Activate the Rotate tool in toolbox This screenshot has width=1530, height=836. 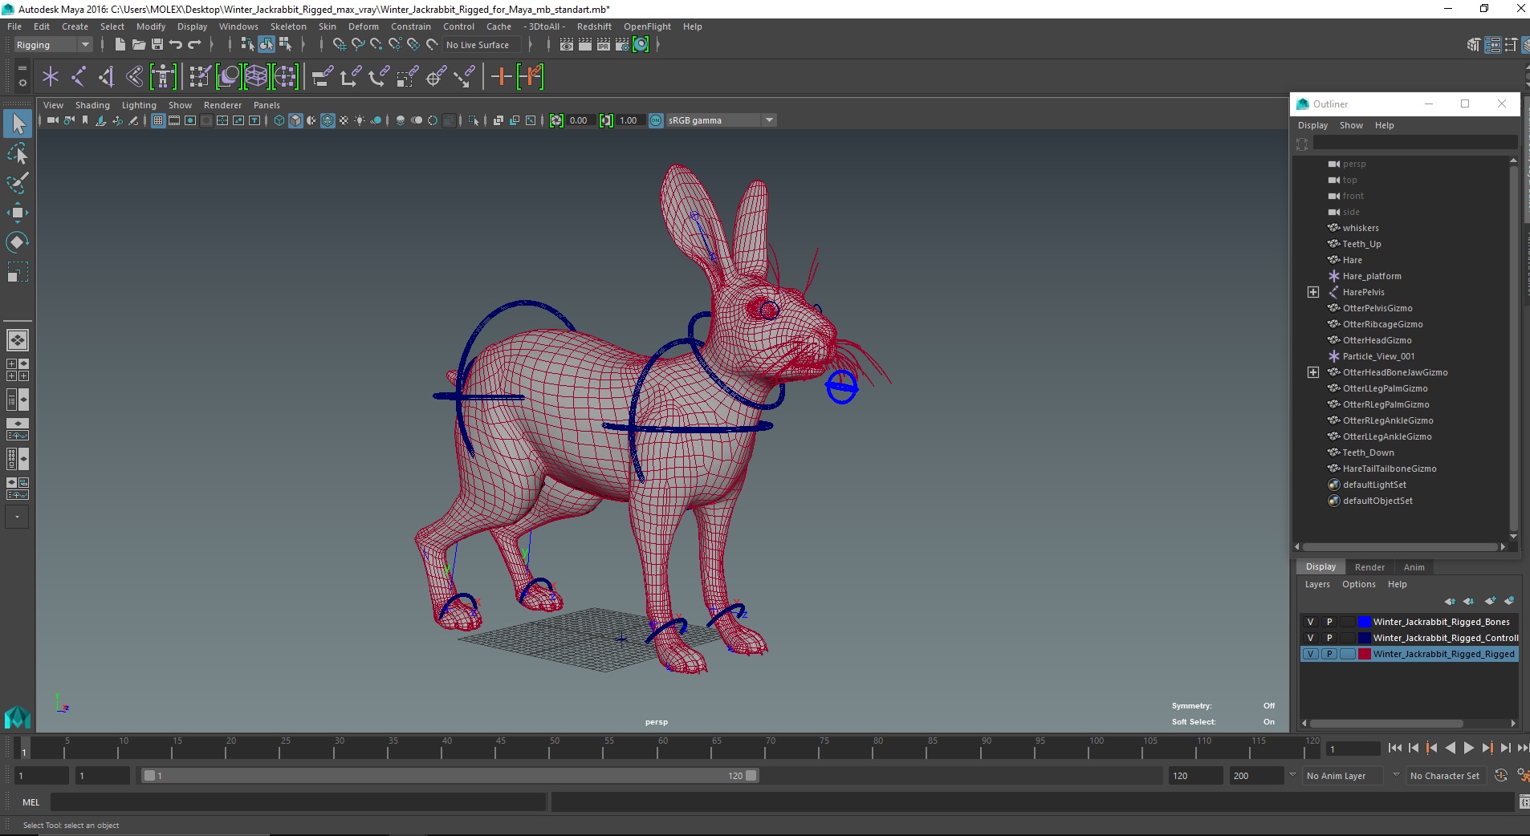tap(18, 241)
